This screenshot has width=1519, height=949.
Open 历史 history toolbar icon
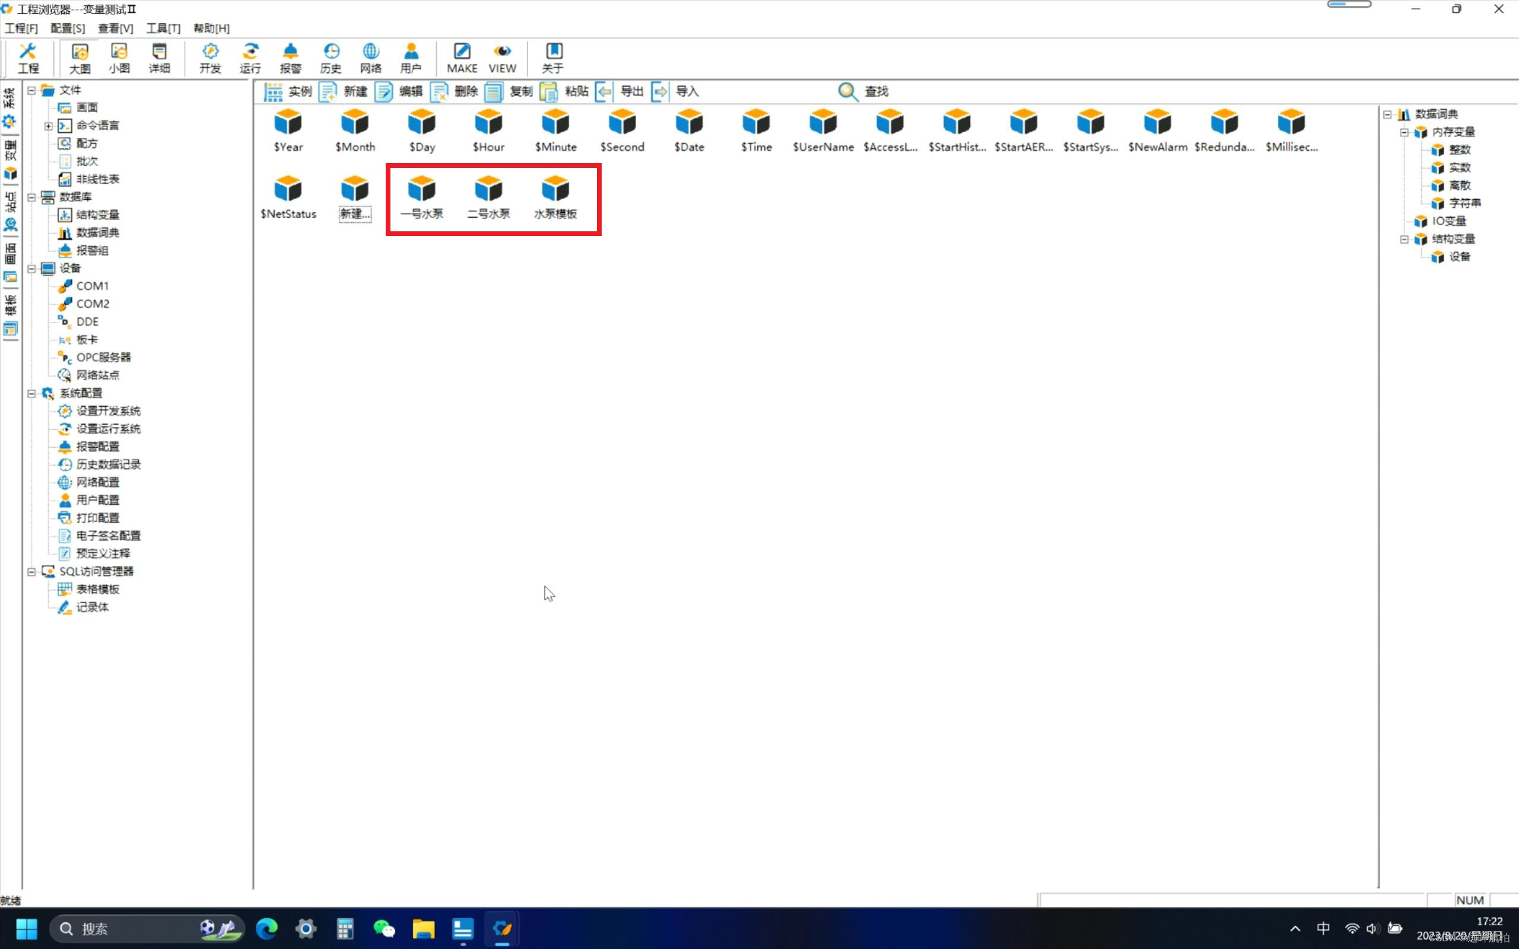330,58
